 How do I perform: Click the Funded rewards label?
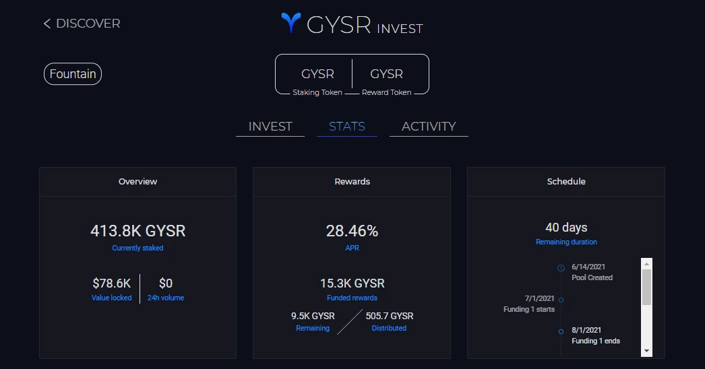[352, 298]
